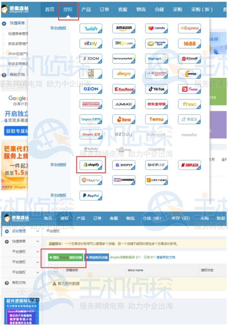Screen dimensions: 228x330
Task: Expand the 后台管理 sidebar section
Action: pyautogui.click(x=38, y=231)
